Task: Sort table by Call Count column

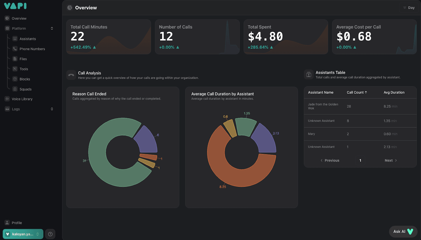Action: pyautogui.click(x=357, y=92)
